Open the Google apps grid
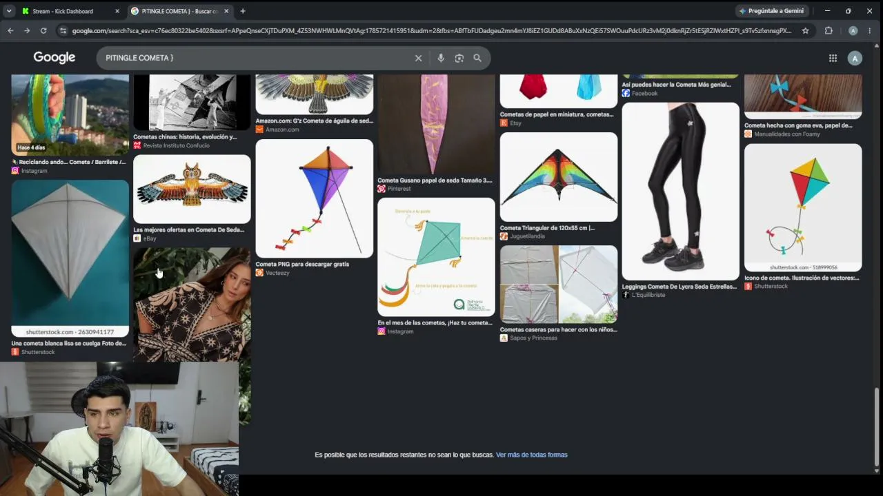Viewport: 883px width, 496px height. pyautogui.click(x=833, y=59)
